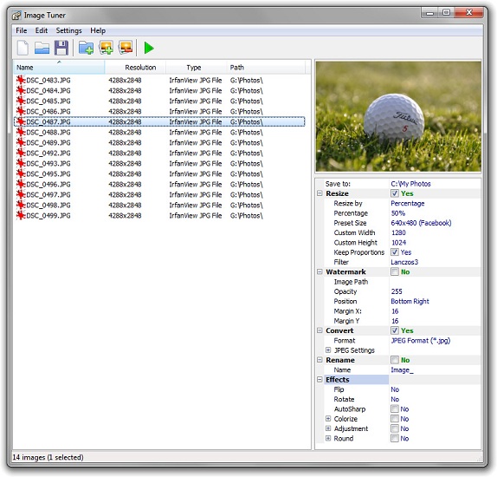The image size is (497, 477).
Task: Open the Settings menu
Action: coord(68,30)
